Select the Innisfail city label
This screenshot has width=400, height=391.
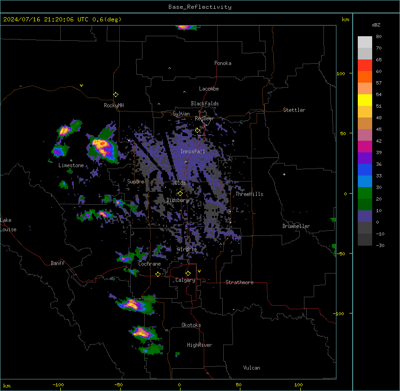193,151
